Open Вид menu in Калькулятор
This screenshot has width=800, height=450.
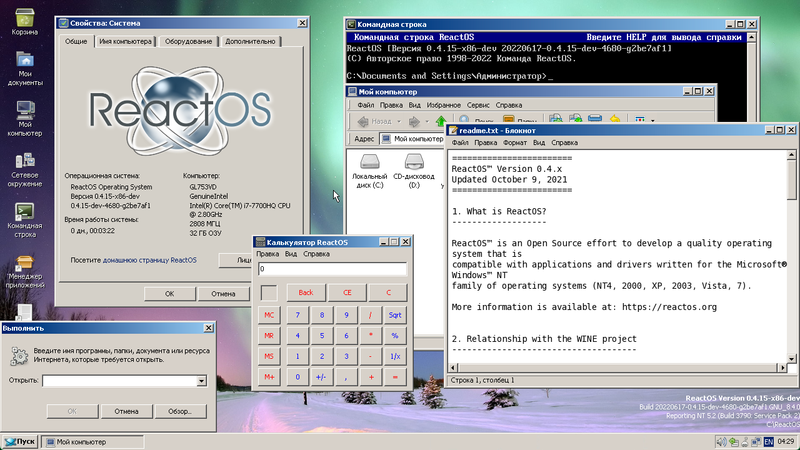pos(291,254)
